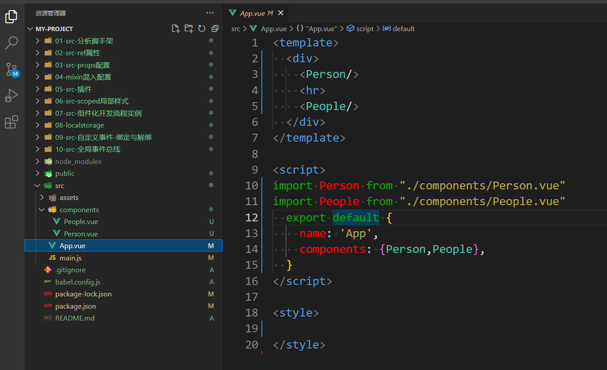Open the Search view in activity bar
Image resolution: width=607 pixels, height=370 pixels.
11,43
